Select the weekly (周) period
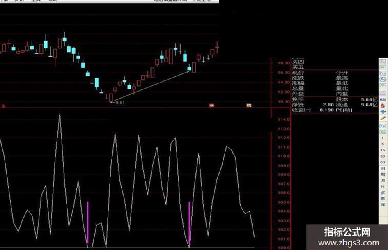Viewport: 388px width, 250px height. [383, 174]
